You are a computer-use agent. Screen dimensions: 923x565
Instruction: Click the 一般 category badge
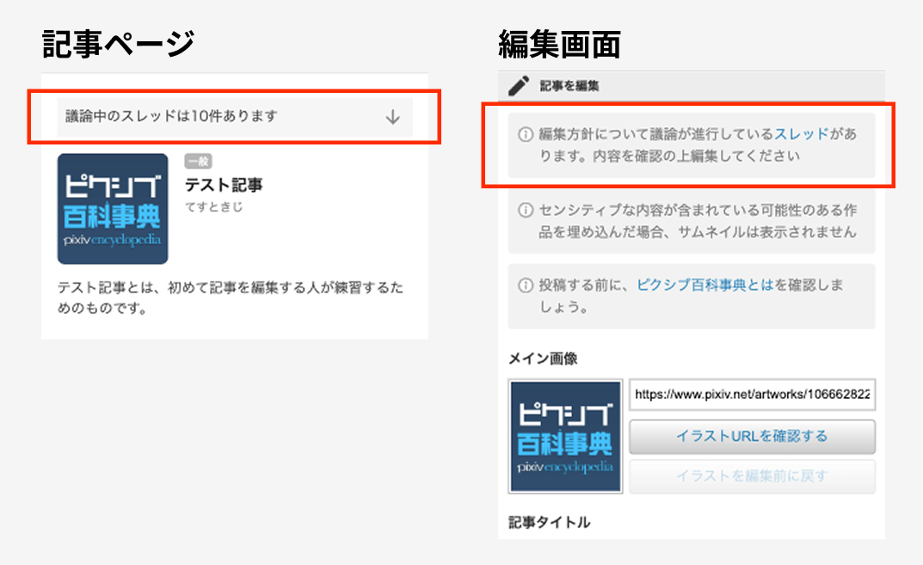tap(199, 162)
